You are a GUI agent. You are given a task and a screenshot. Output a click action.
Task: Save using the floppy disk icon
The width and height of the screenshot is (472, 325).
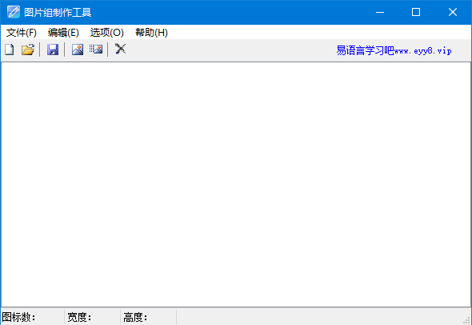[x=53, y=50]
